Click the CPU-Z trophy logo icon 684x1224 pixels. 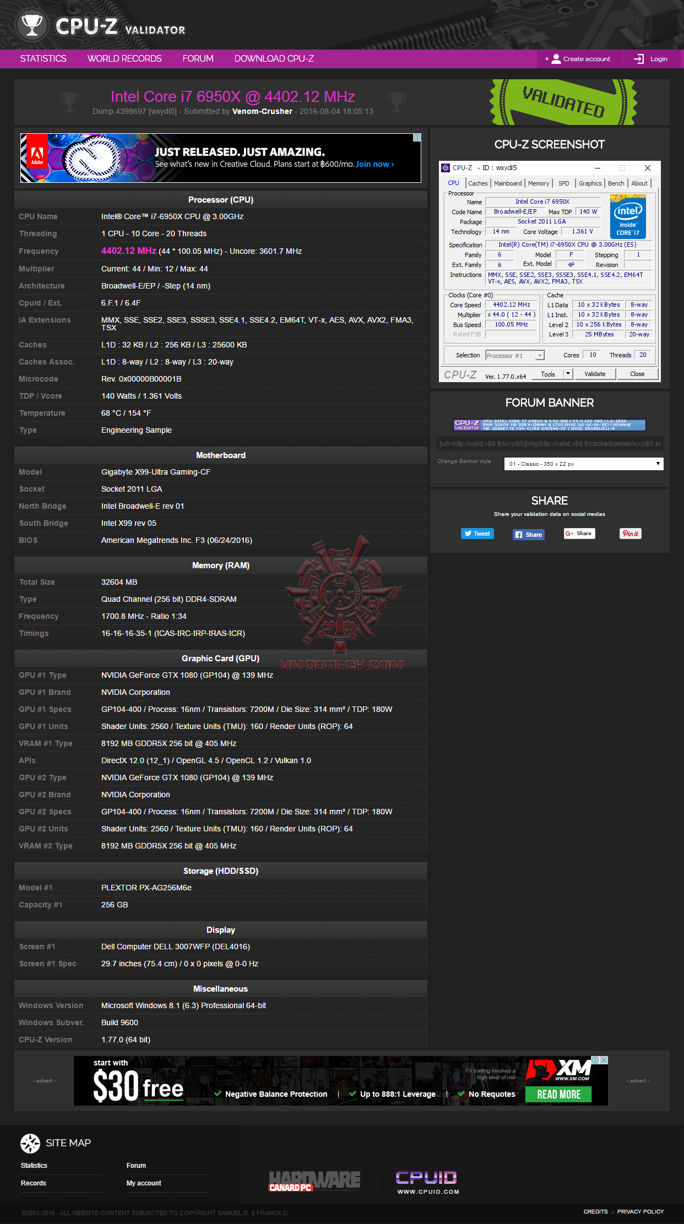pos(32,25)
